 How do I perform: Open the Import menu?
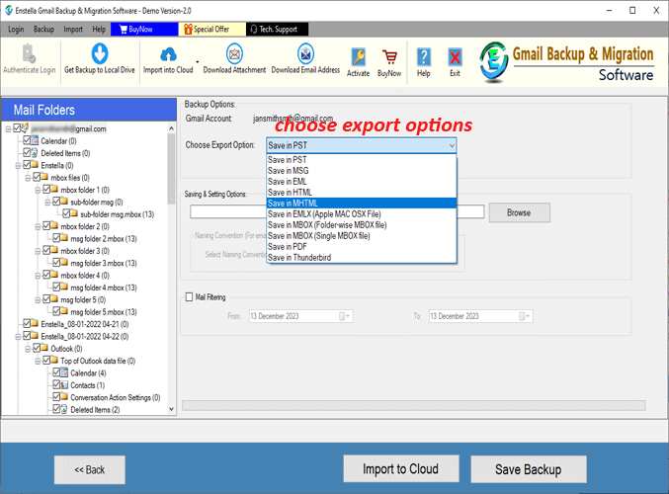(x=73, y=30)
